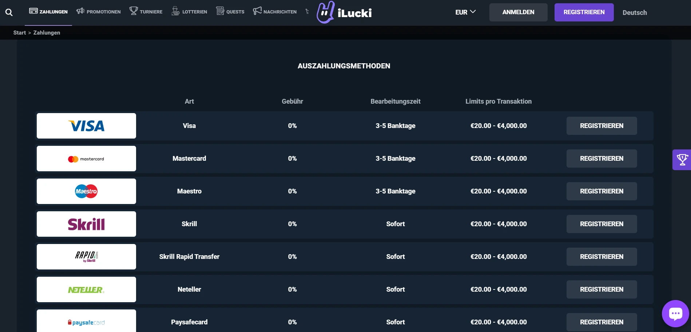This screenshot has height=332, width=691.
Task: Click the Rapid by Skrill logo card
Action: click(86, 257)
